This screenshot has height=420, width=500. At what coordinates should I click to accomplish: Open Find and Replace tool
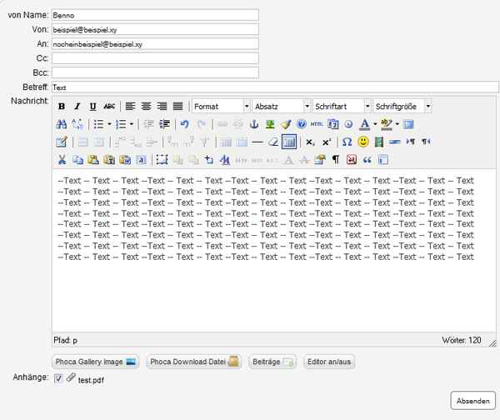click(77, 124)
